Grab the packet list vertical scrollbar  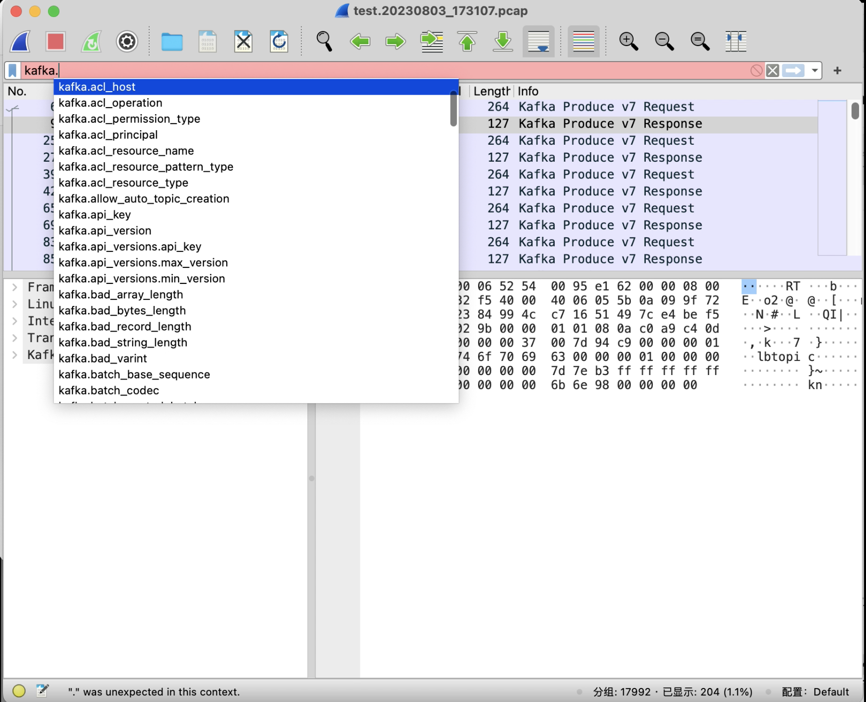point(855,110)
